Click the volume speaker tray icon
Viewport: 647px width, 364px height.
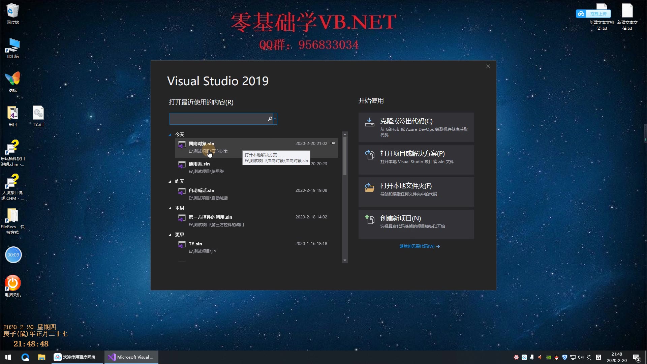pos(580,357)
